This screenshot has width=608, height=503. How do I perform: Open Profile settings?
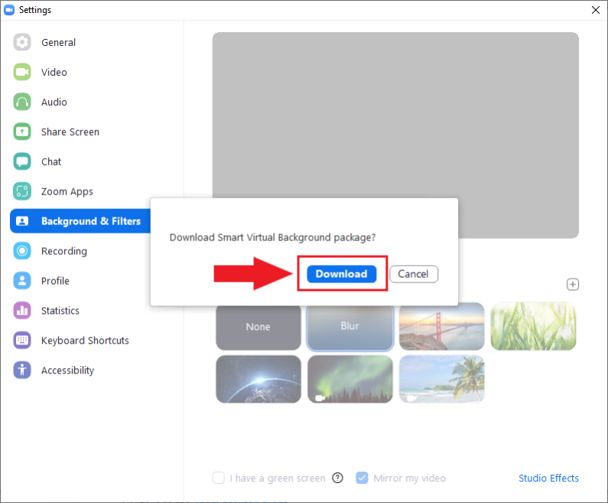(55, 281)
